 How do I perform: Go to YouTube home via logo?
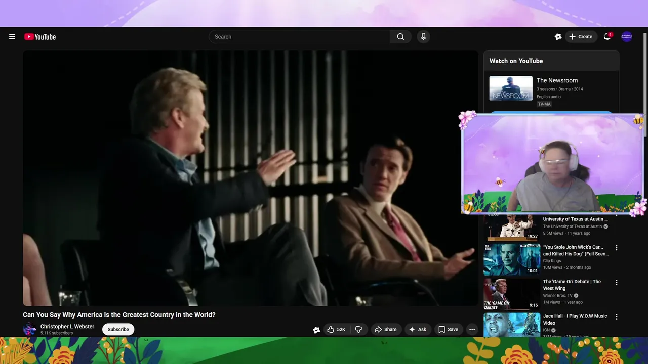pyautogui.click(x=40, y=37)
